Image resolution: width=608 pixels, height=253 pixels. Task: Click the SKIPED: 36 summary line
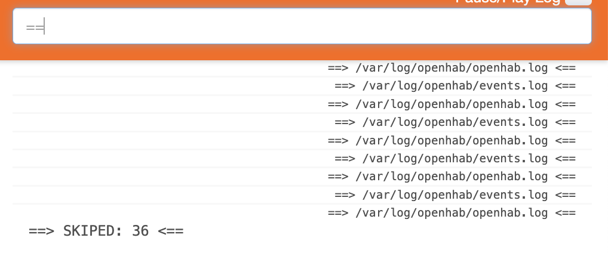click(106, 232)
